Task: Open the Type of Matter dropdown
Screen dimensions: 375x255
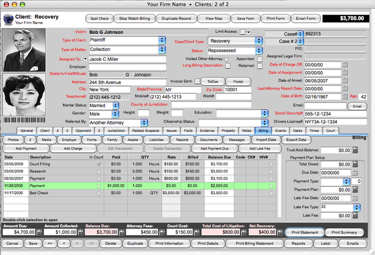Action: [x=162, y=50]
